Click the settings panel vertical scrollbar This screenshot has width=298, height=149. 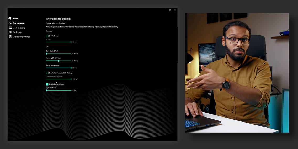177,45
